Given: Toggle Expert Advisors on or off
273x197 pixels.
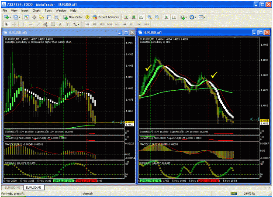Looking at the screenshot, I should point(106,17).
